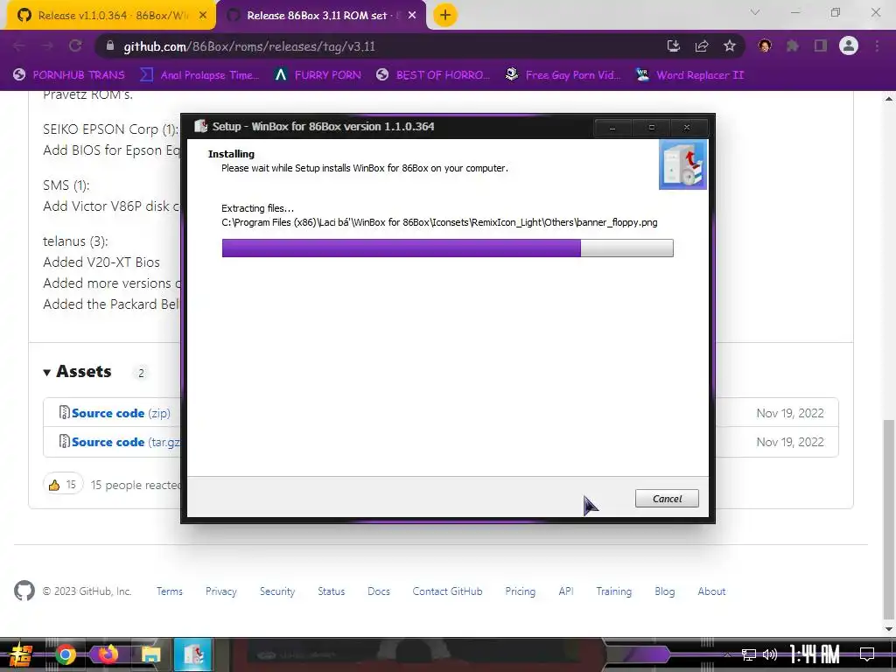
Task: Open the network icon in system tray
Action: (749, 654)
